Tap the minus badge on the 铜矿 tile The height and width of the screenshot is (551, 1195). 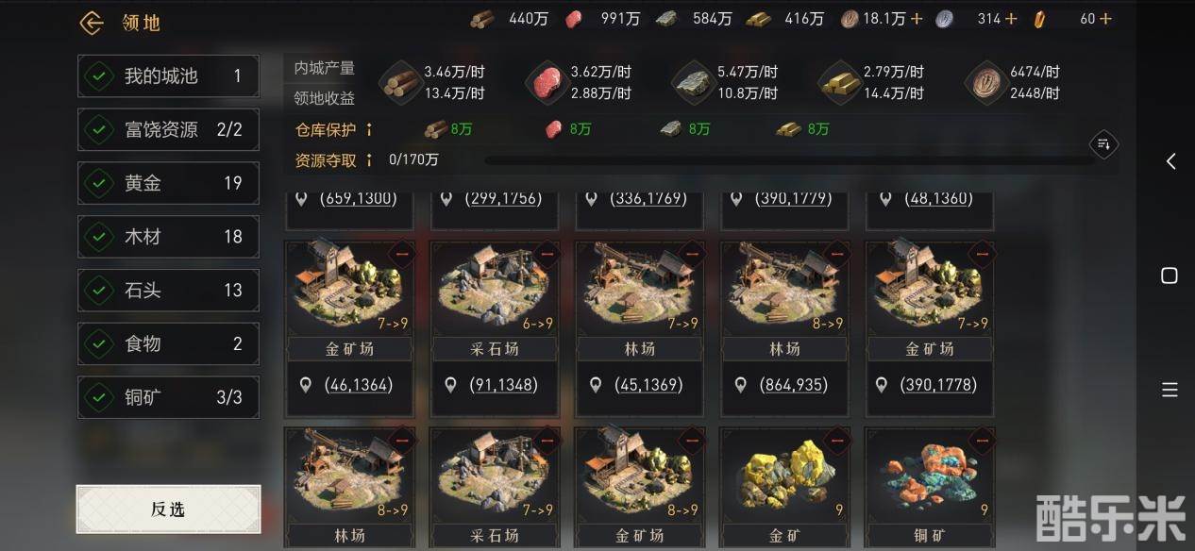point(981,441)
